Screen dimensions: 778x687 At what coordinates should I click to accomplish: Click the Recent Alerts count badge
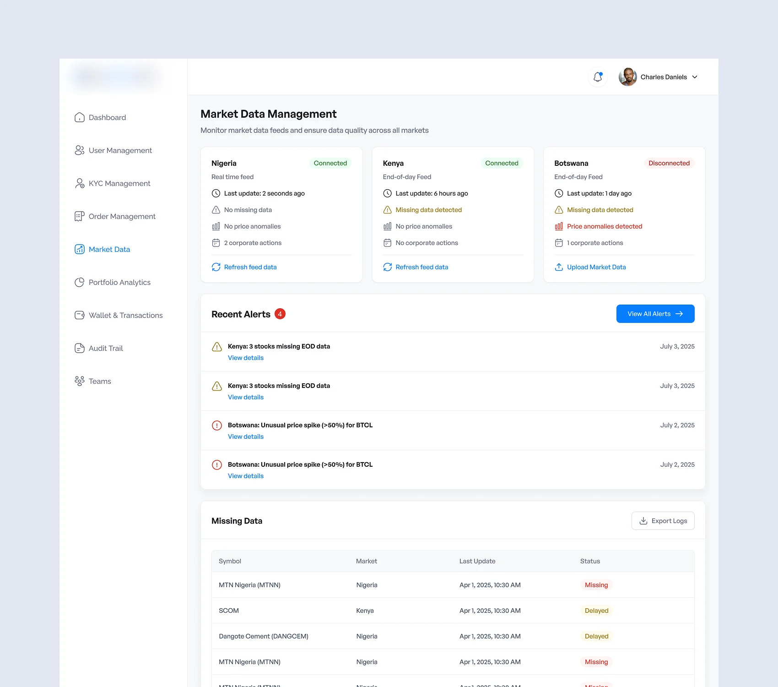click(x=280, y=314)
